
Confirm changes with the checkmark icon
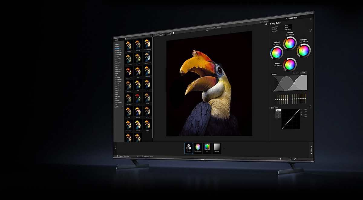295,159
